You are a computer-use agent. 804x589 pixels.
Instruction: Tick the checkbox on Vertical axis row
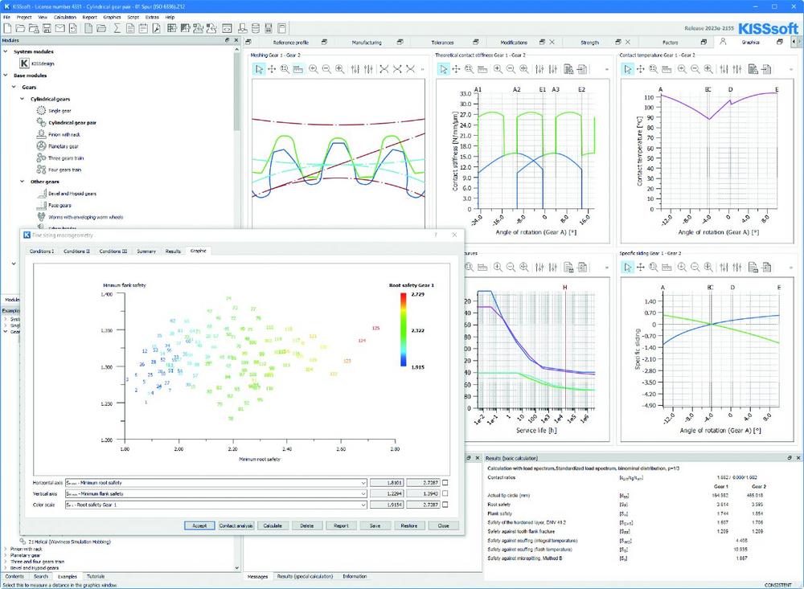point(445,493)
